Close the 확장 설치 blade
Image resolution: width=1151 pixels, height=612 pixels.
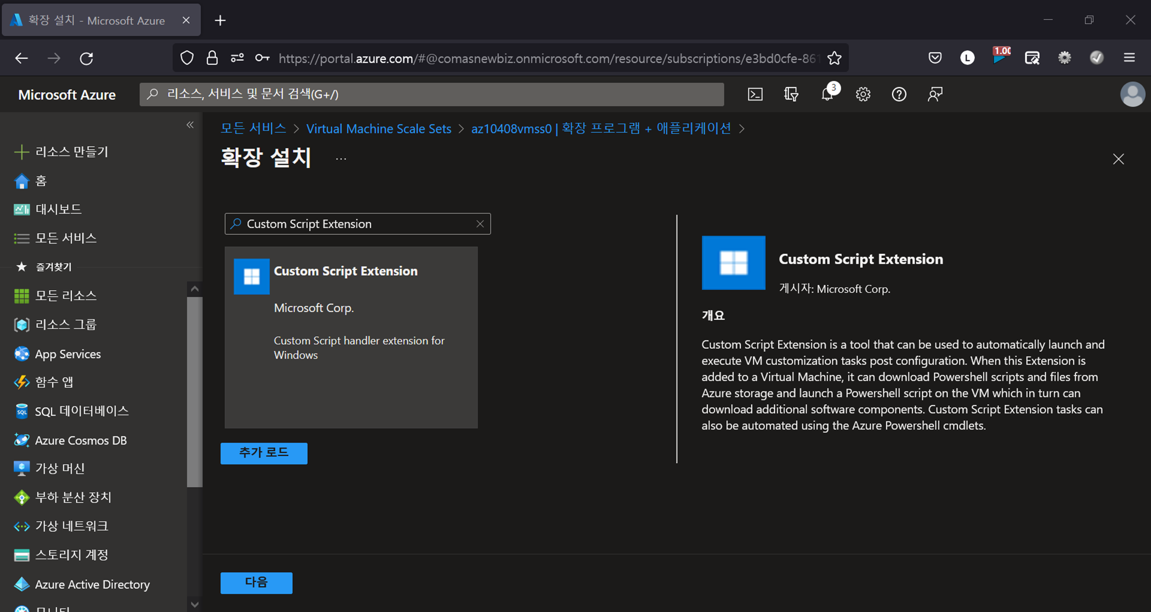1118,159
